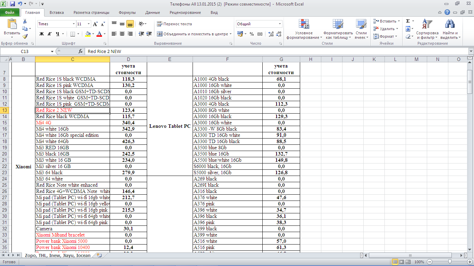
Task: Click Перенос текста wrap button
Action: 175,24
